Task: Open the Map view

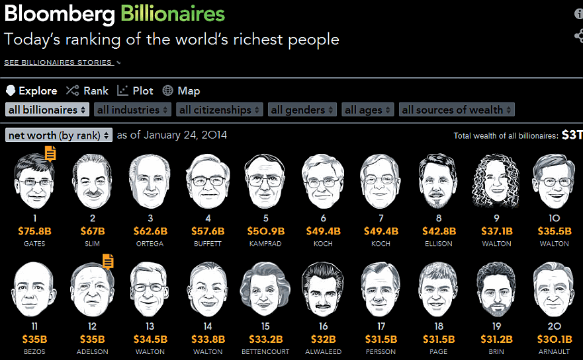Action: (181, 90)
